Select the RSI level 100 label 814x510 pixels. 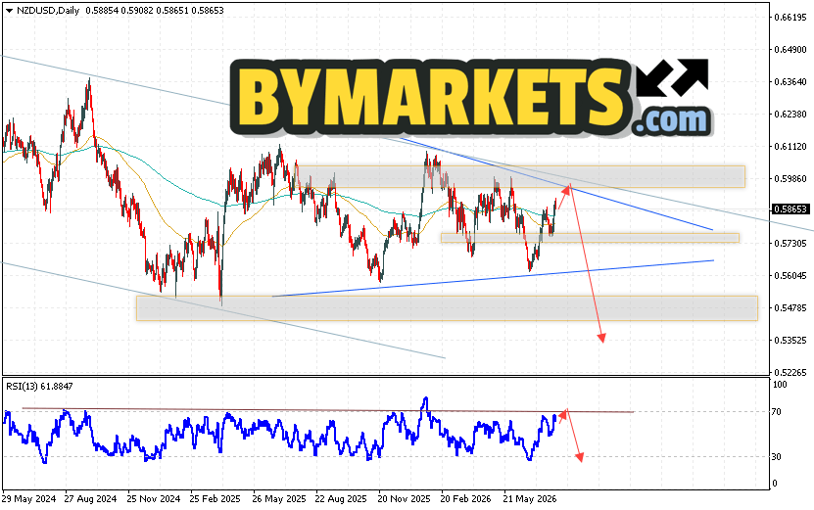pyautogui.click(x=780, y=385)
